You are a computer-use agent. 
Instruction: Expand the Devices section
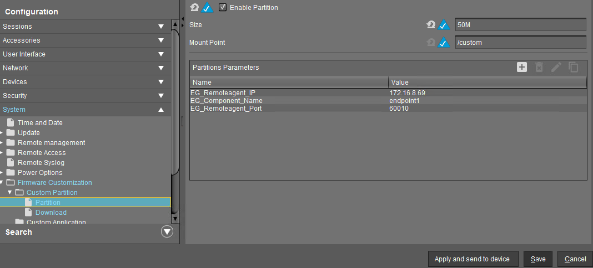coord(161,82)
